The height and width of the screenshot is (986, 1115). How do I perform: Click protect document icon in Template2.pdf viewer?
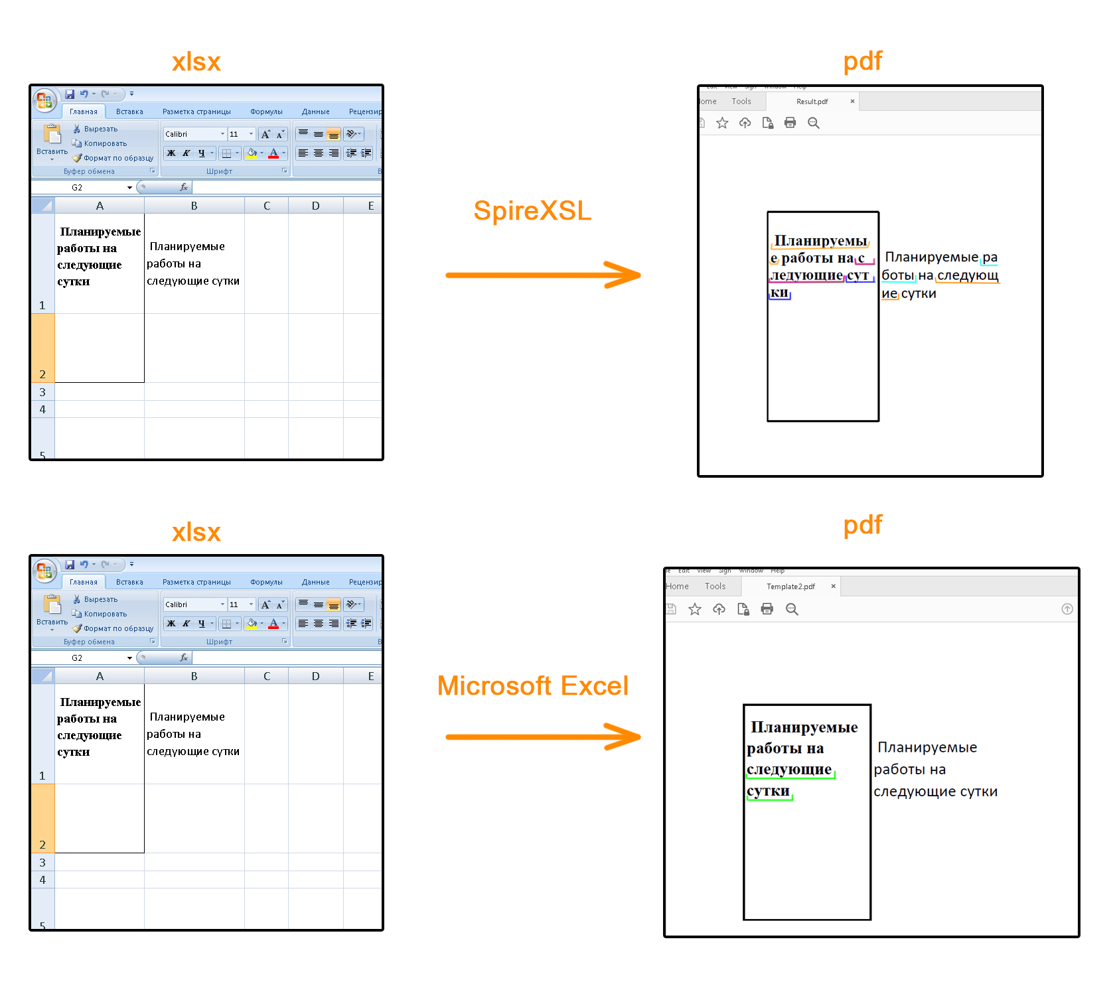[743, 609]
